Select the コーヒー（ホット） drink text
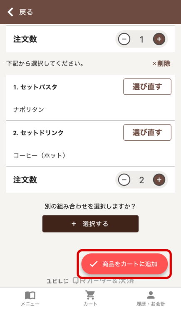The image size is (181, 309). coord(39,155)
